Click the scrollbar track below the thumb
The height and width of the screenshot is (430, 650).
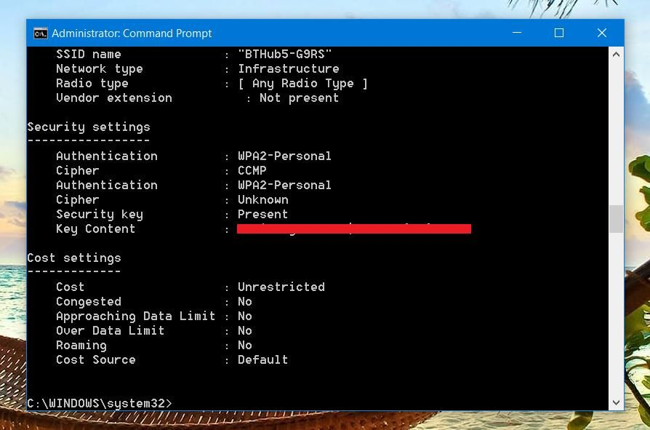(616, 313)
